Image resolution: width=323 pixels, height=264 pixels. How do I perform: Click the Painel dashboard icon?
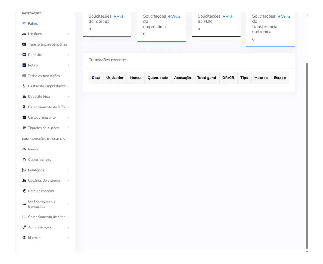click(24, 23)
